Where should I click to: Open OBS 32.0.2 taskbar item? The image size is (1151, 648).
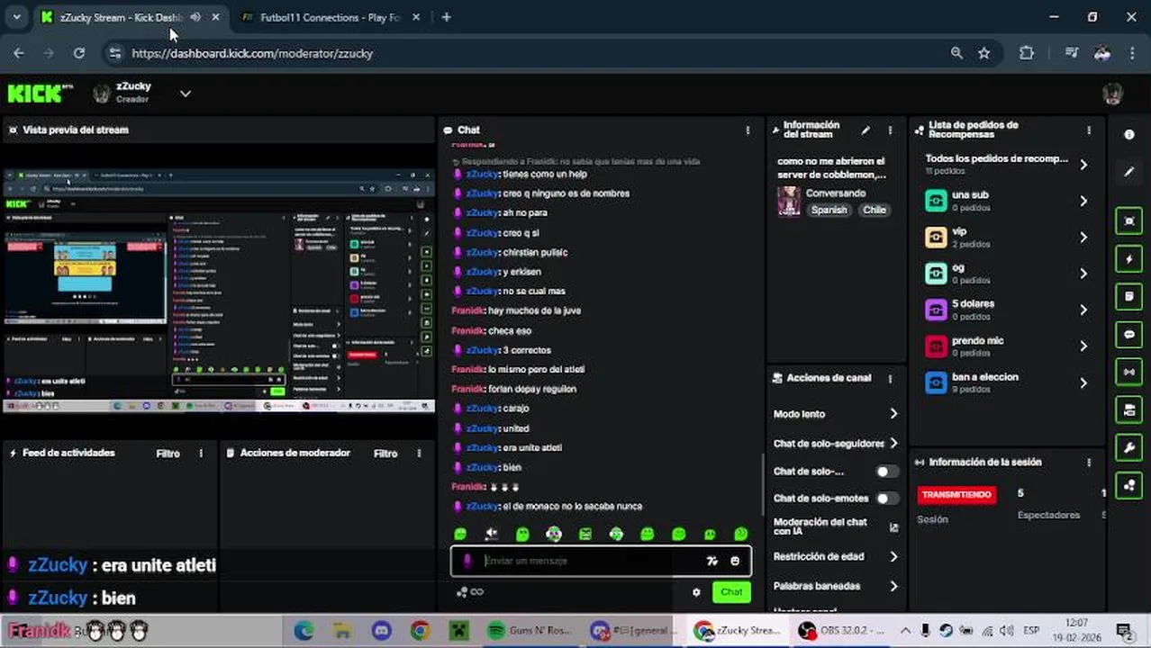[841, 631]
